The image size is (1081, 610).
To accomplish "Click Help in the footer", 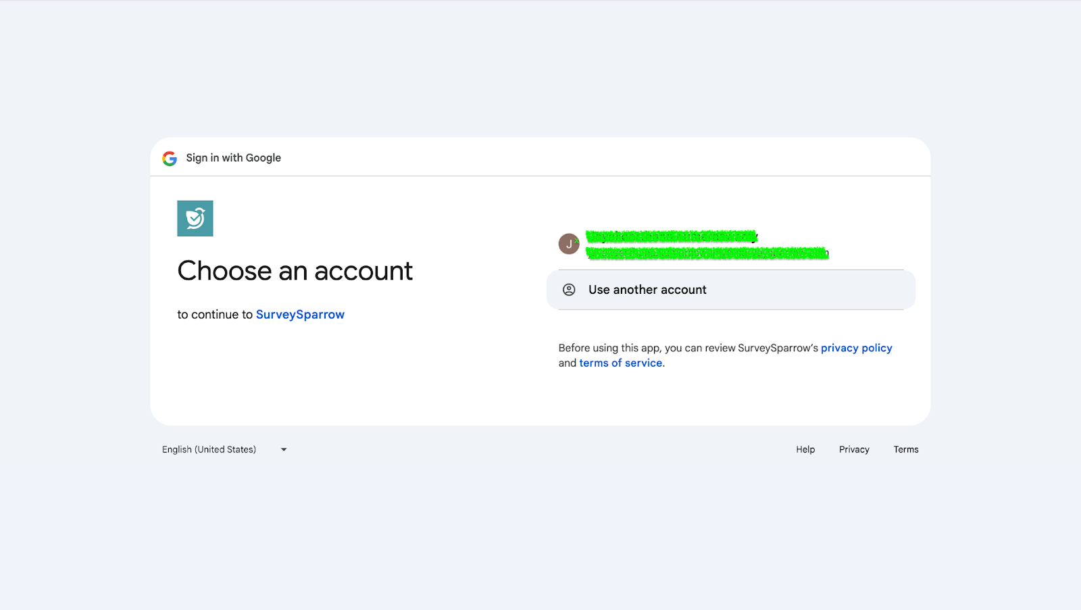I will click(x=805, y=450).
